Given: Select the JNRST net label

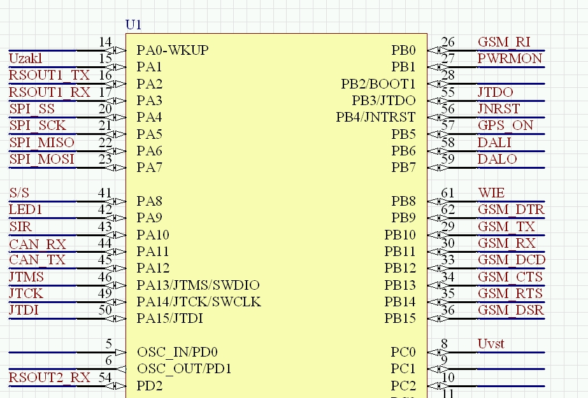Looking at the screenshot, I should [499, 109].
